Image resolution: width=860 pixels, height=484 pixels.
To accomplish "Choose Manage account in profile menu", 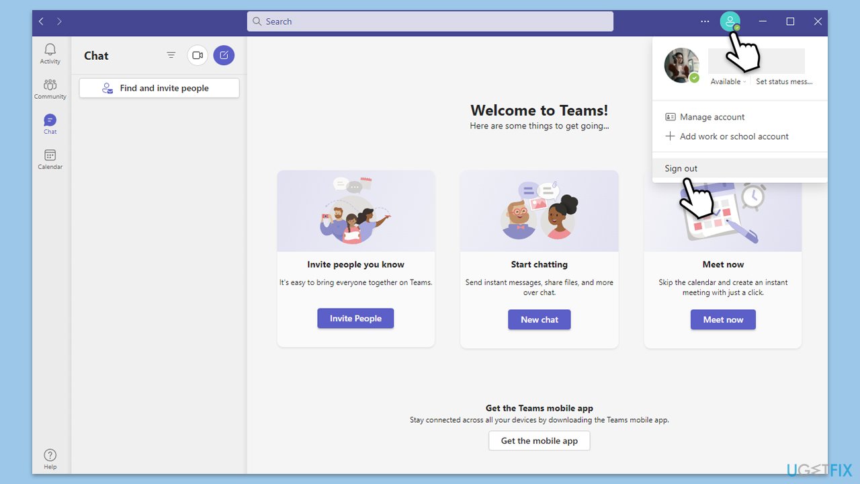I will pos(712,117).
